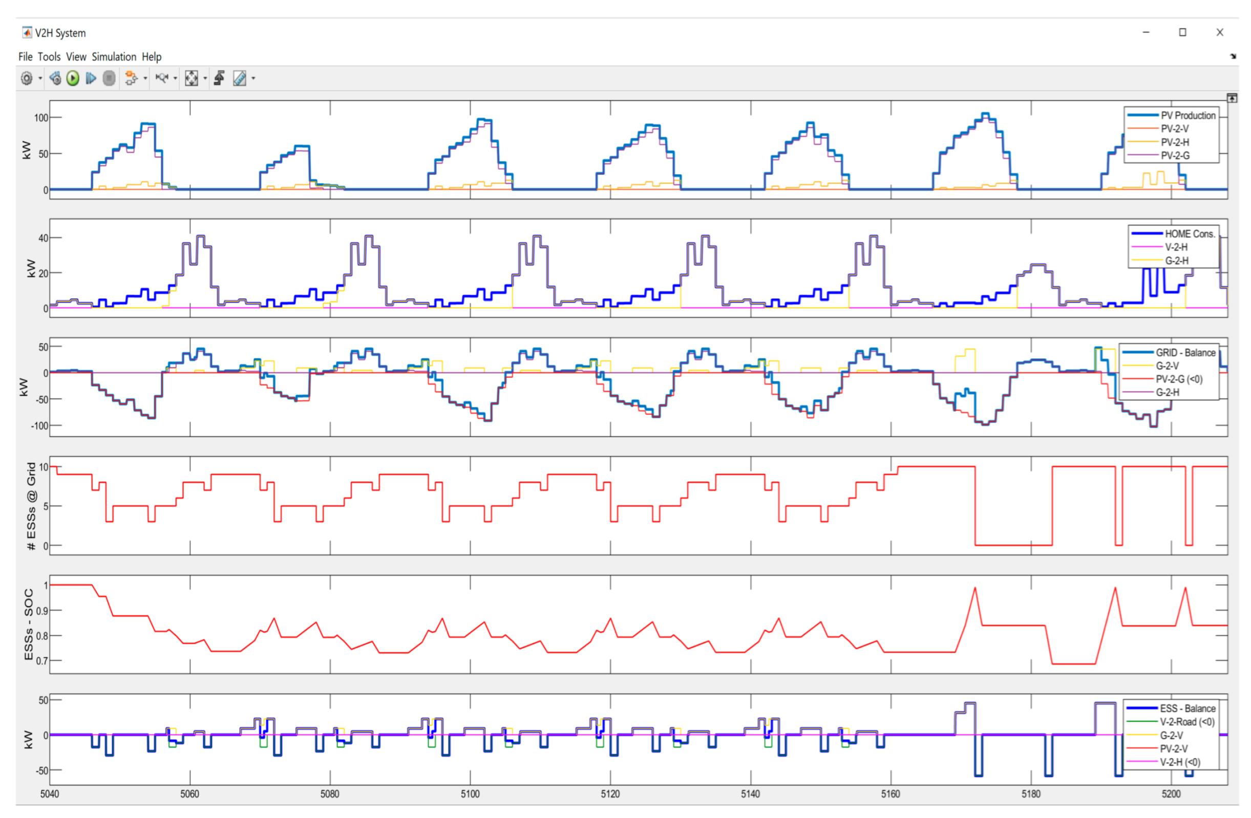Screen dimensions: 1251x818
Task: Click the Step Forward icon
Action: 91,79
